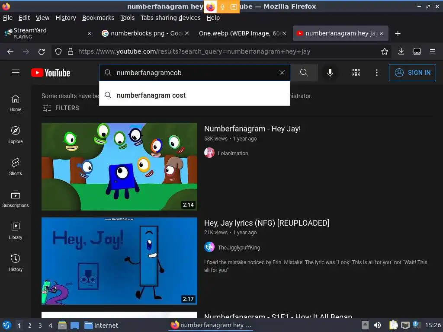Search with your voice microphone
443x332 pixels.
tap(330, 73)
